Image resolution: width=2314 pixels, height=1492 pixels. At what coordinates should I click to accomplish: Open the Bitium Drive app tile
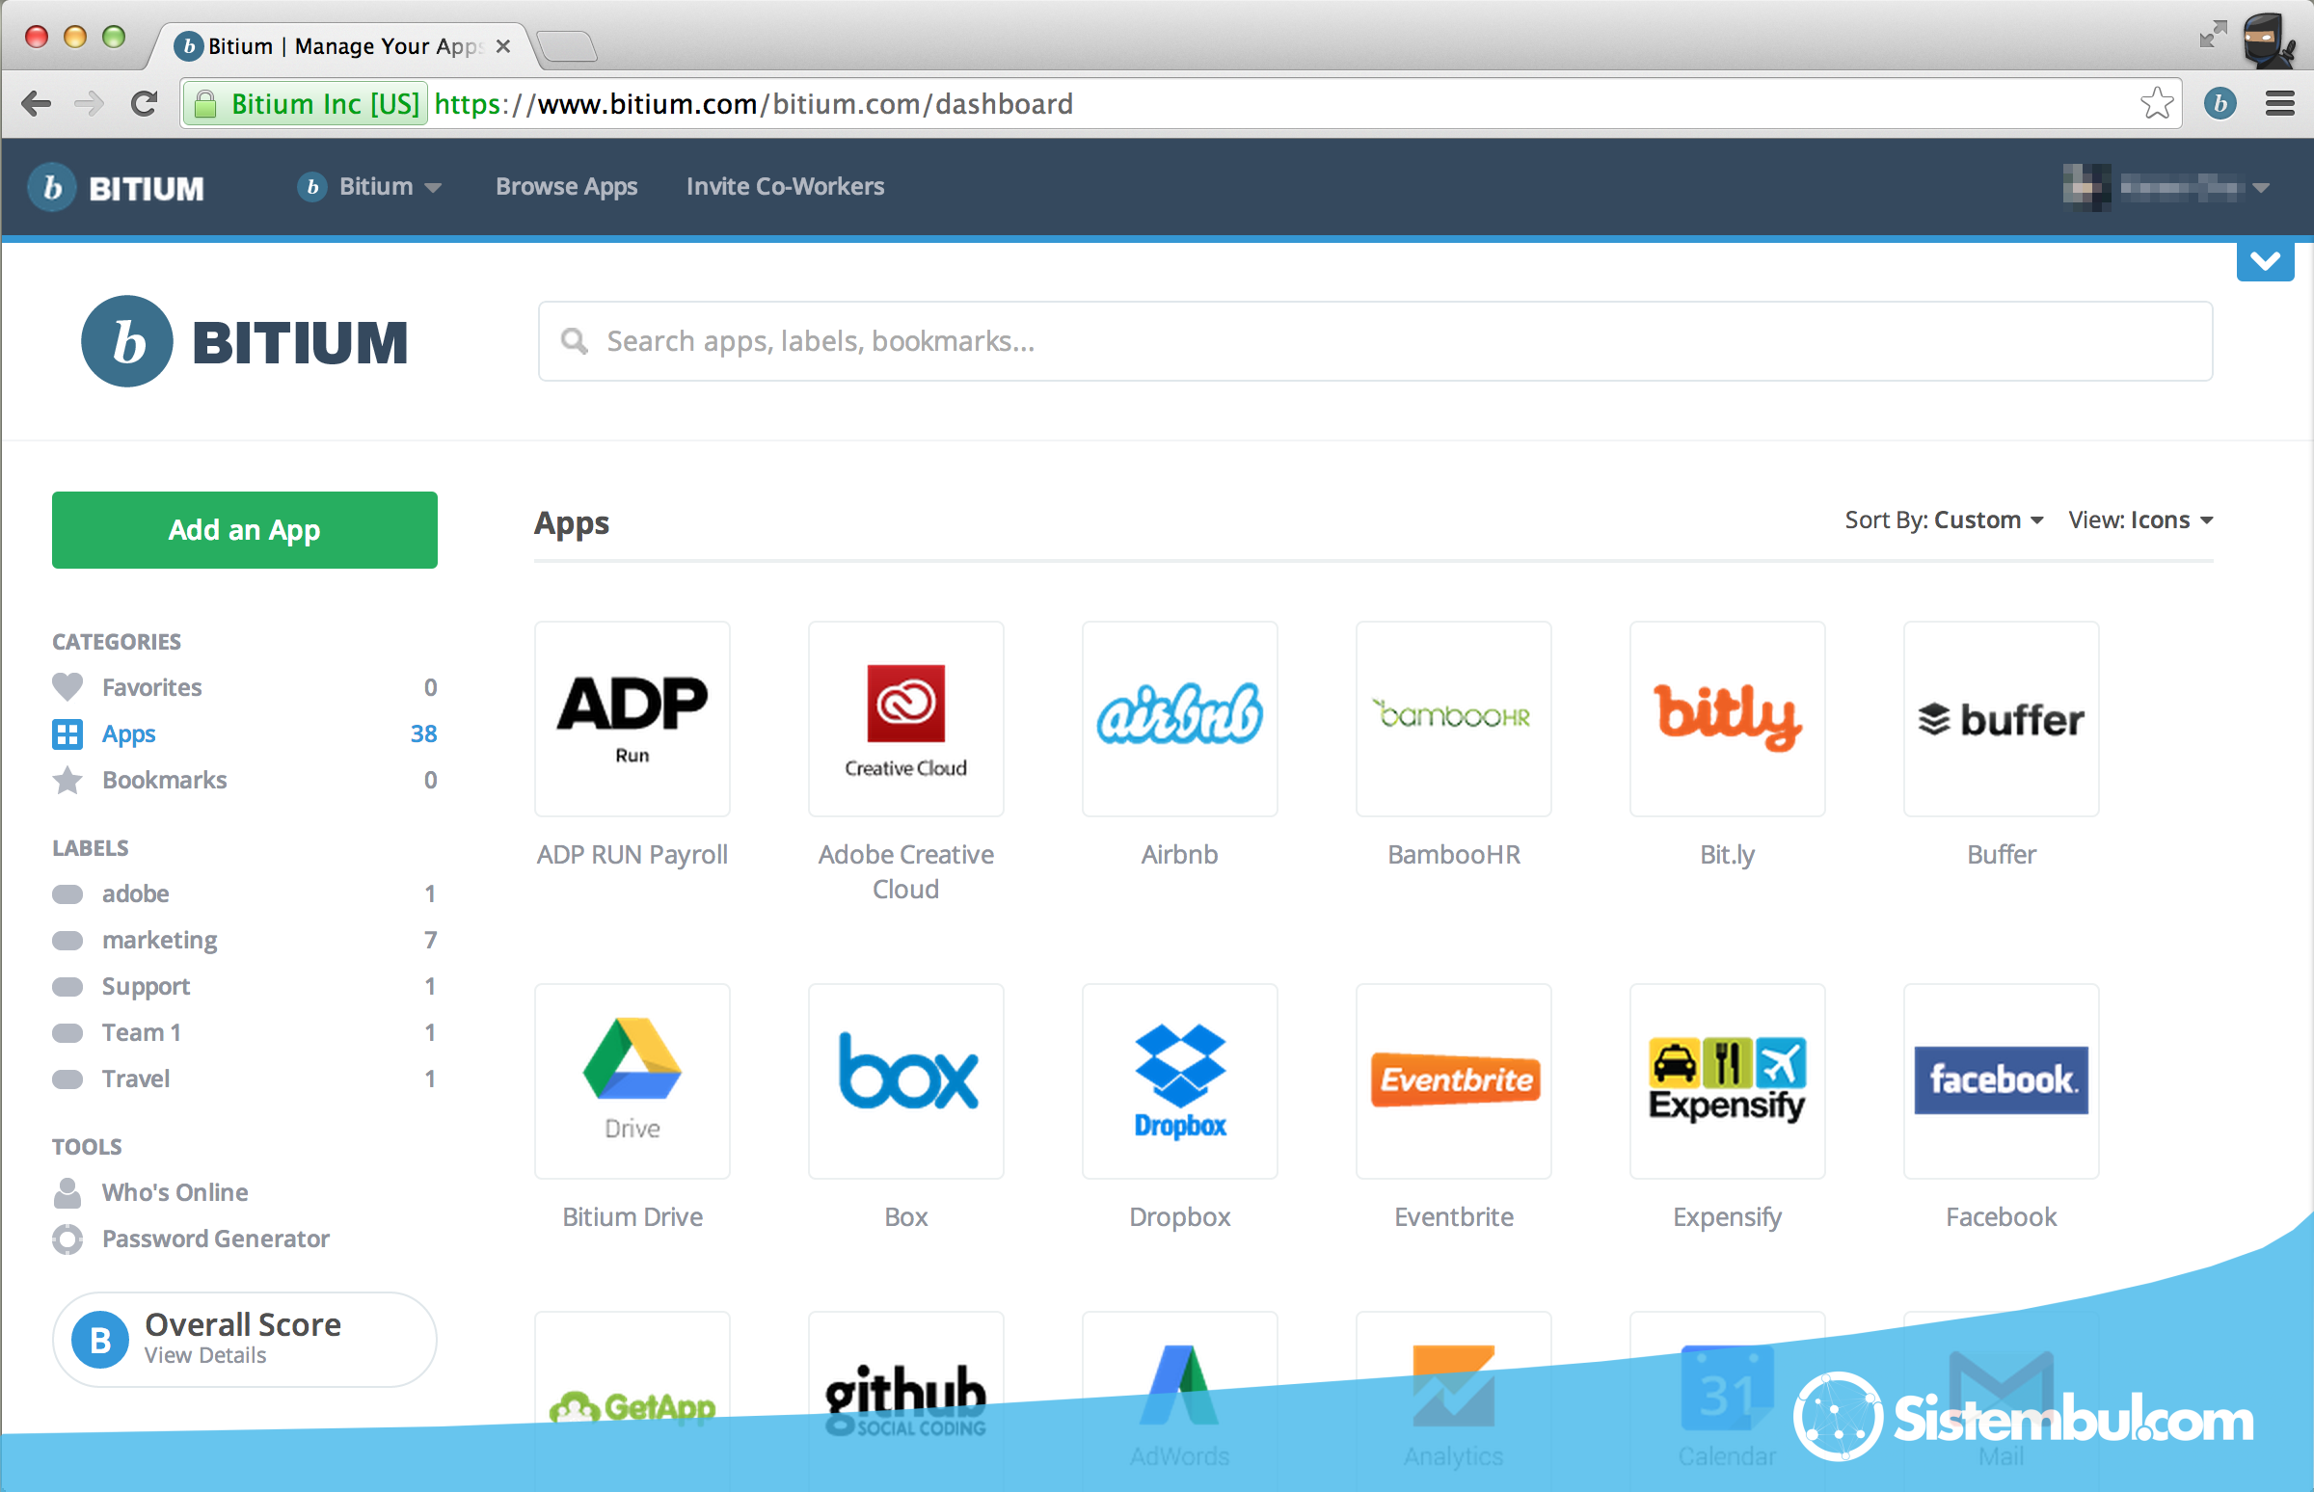632,1081
